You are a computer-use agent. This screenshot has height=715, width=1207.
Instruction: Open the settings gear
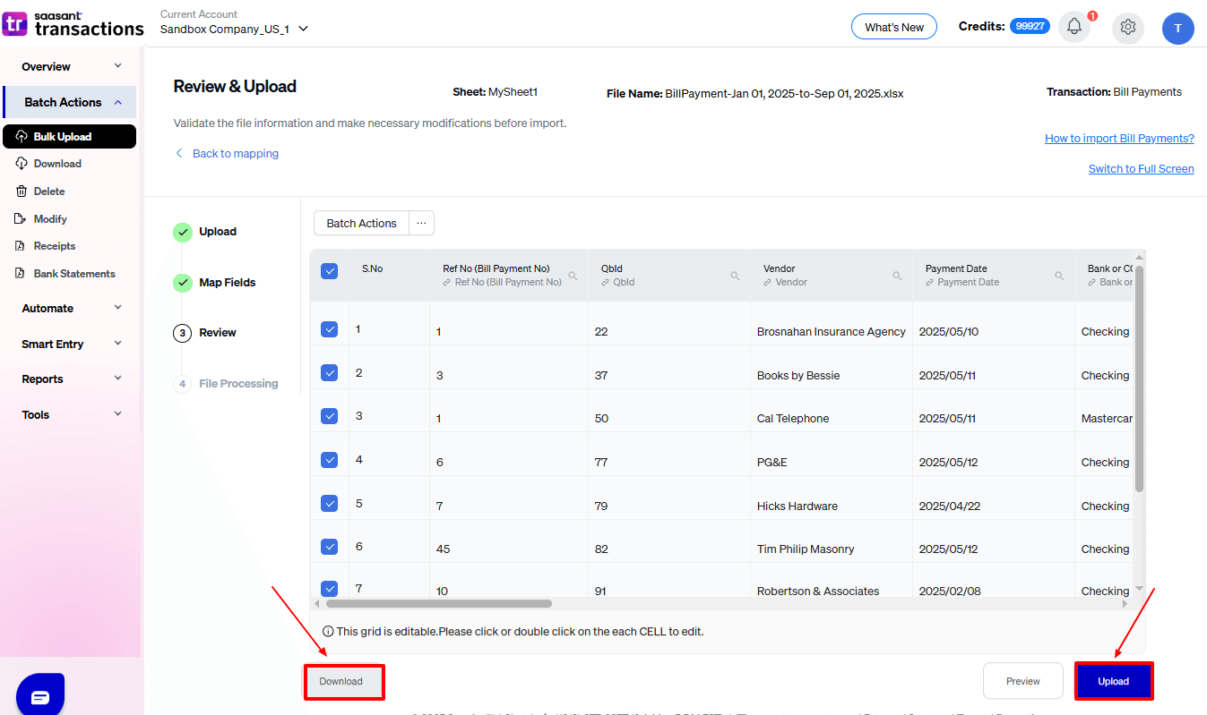coord(1127,28)
